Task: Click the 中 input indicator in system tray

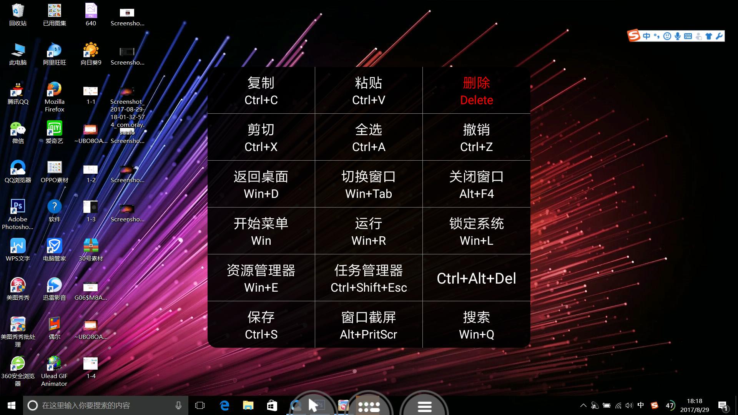Action: tap(641, 405)
